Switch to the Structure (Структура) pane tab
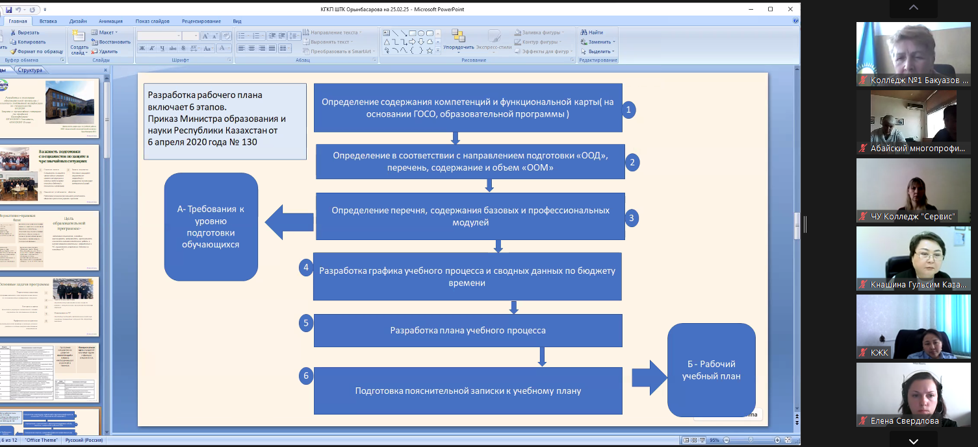The image size is (978, 447). click(30, 70)
